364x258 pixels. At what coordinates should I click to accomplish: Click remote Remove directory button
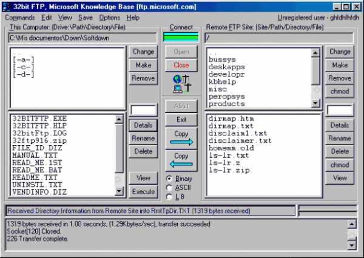point(340,78)
